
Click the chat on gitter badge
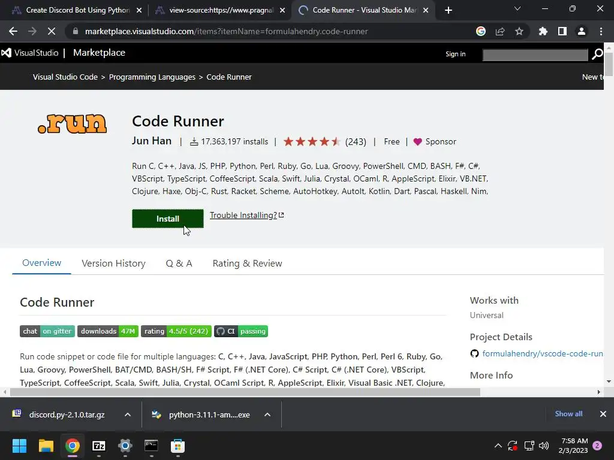click(47, 331)
